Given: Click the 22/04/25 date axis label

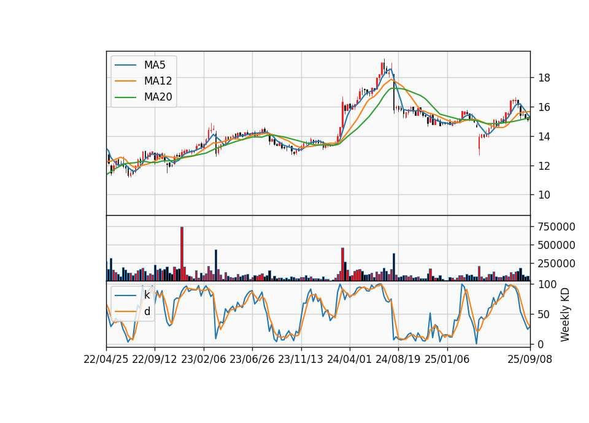Looking at the screenshot, I should tap(106, 359).
